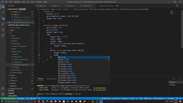
Task: Switch to the App.js editor tab
Action: click(x=55, y=6)
